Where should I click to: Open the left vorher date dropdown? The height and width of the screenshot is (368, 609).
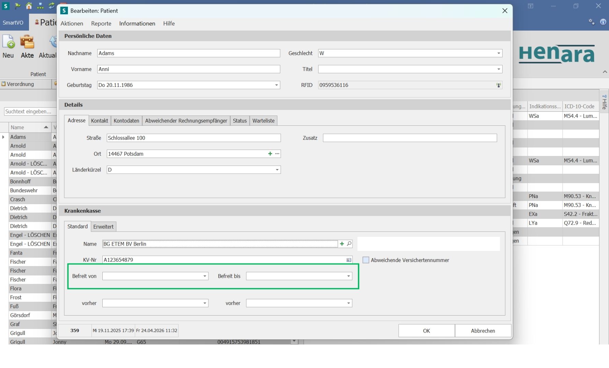[x=205, y=303]
